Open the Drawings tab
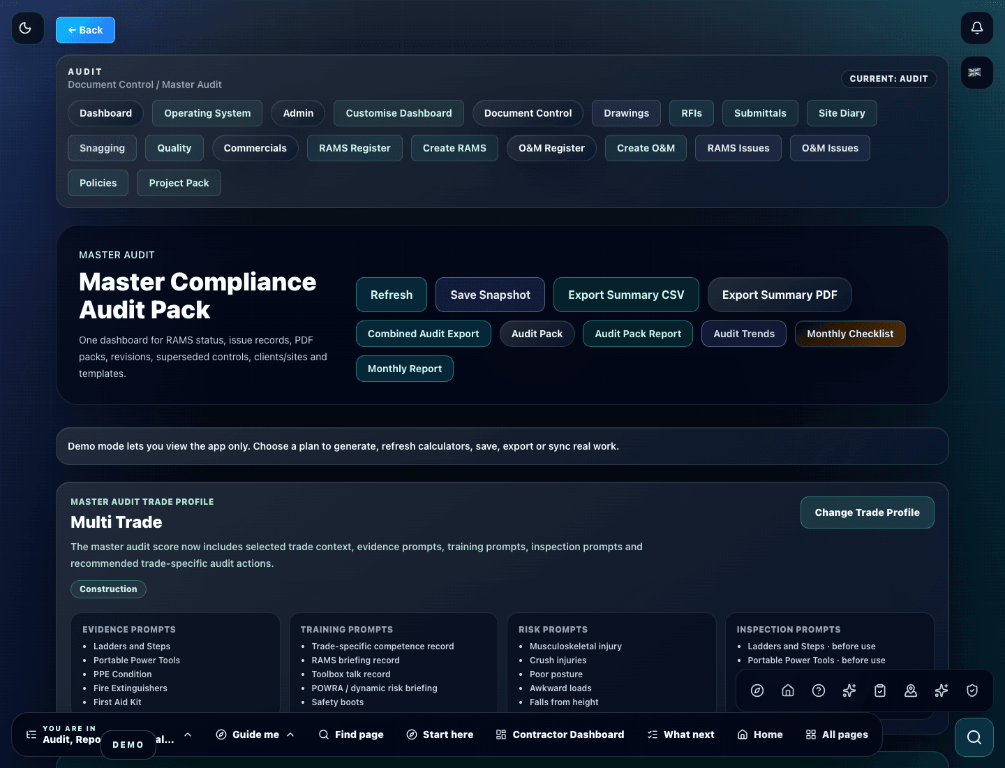Viewport: 1005px width, 768px height. (626, 113)
